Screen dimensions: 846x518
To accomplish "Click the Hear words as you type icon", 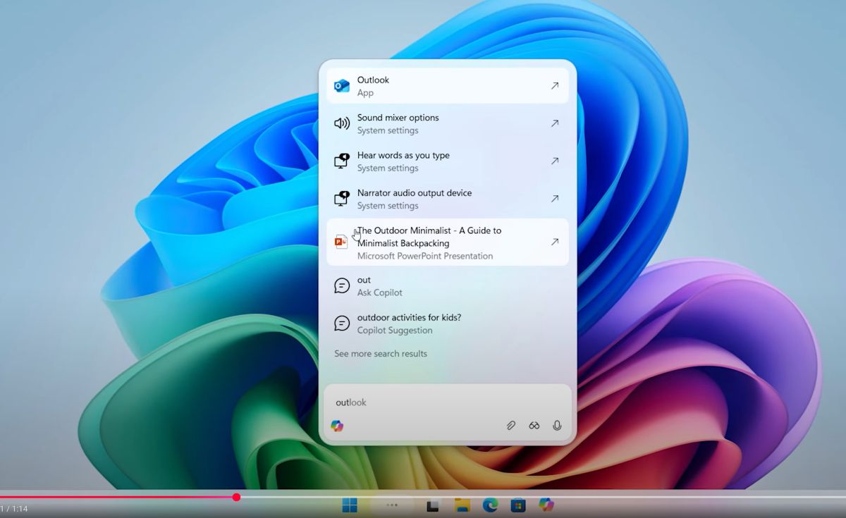I will coord(342,161).
